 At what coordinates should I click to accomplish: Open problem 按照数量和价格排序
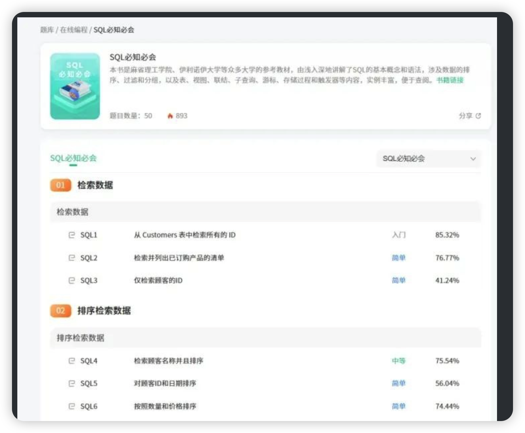[165, 406]
